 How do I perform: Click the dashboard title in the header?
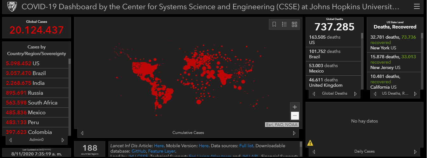[210, 7]
